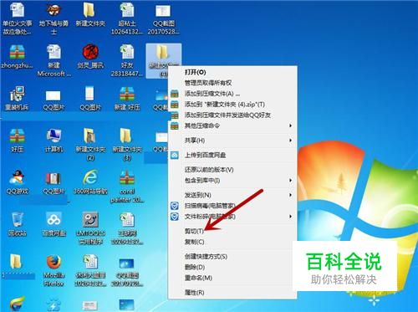The height and width of the screenshot is (312, 418).
Task: Select the QQ图片 icon with portrait phone thumbnail
Action: pyautogui.click(x=90, y=99)
